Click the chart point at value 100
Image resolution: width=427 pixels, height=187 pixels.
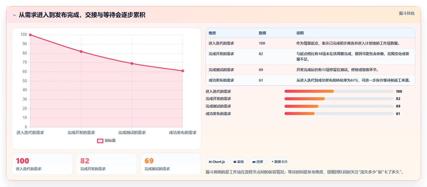pos(30,35)
